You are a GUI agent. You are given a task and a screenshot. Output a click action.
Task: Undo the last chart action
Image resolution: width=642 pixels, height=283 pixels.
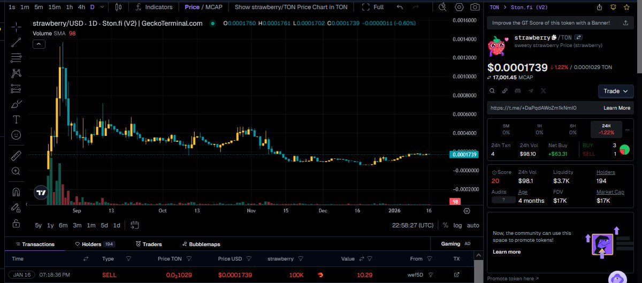pyautogui.click(x=400, y=7)
